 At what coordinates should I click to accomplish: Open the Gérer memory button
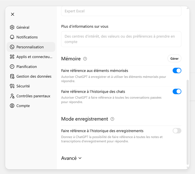click(174, 58)
